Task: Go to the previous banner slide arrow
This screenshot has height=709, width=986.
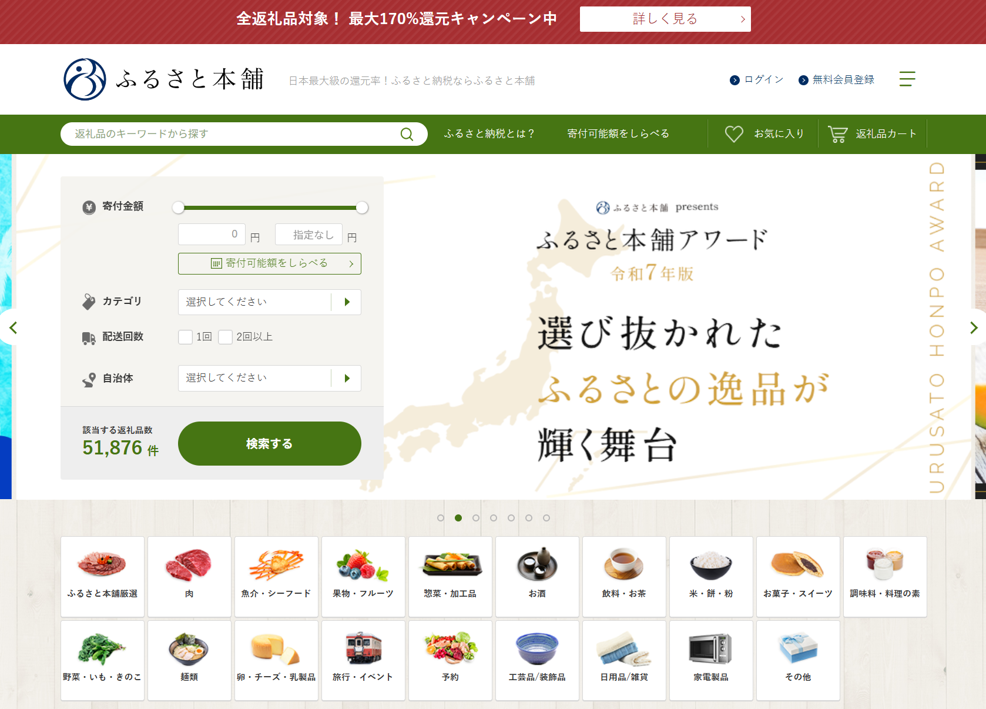Action: coord(13,327)
